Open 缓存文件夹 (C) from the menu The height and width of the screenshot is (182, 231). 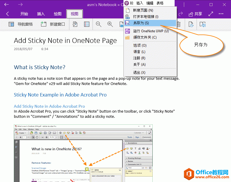click(x=150, y=37)
